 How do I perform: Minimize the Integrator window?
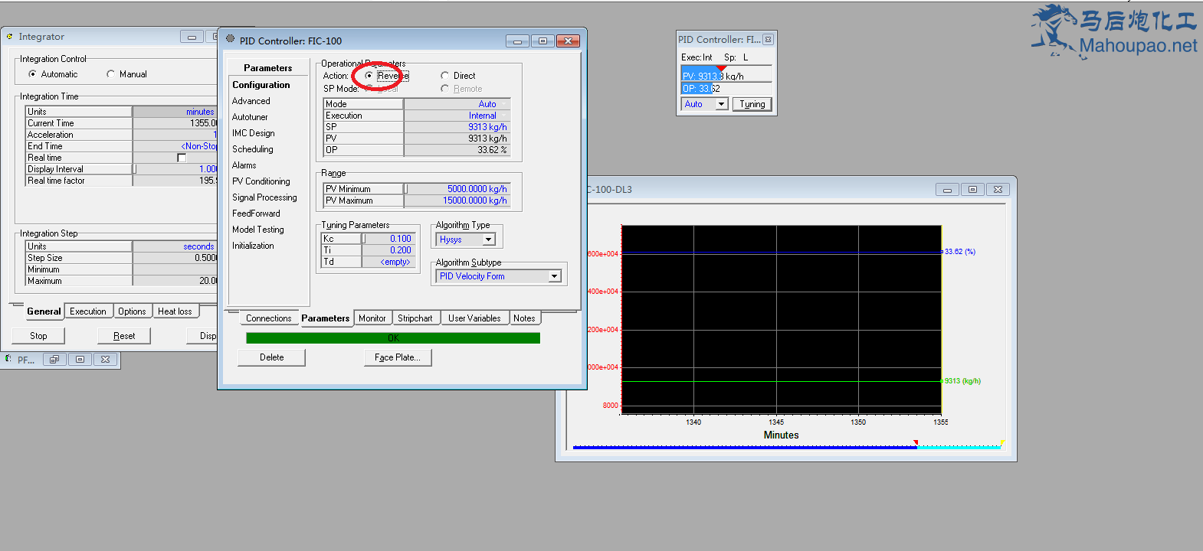(192, 37)
